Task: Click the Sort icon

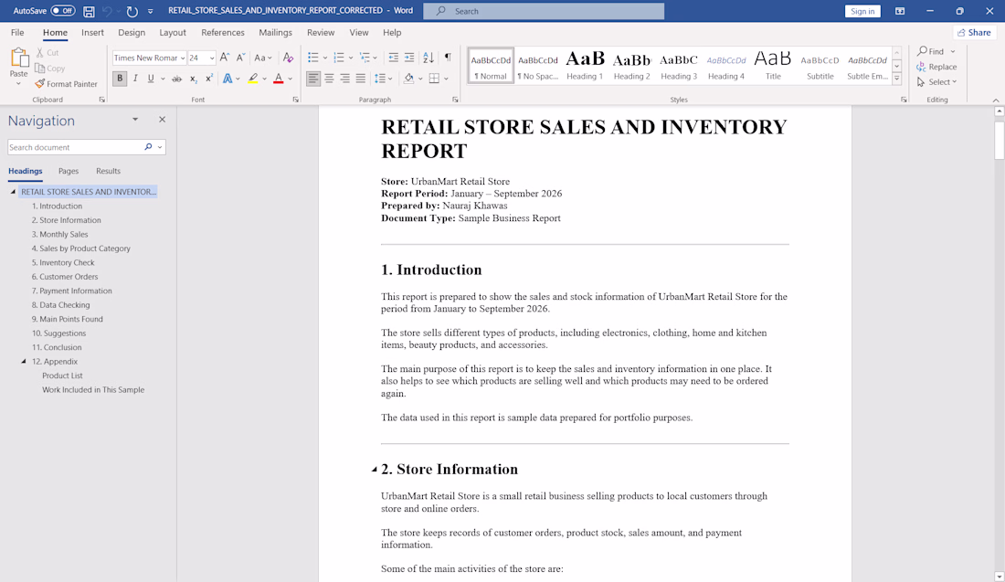Action: pyautogui.click(x=428, y=58)
